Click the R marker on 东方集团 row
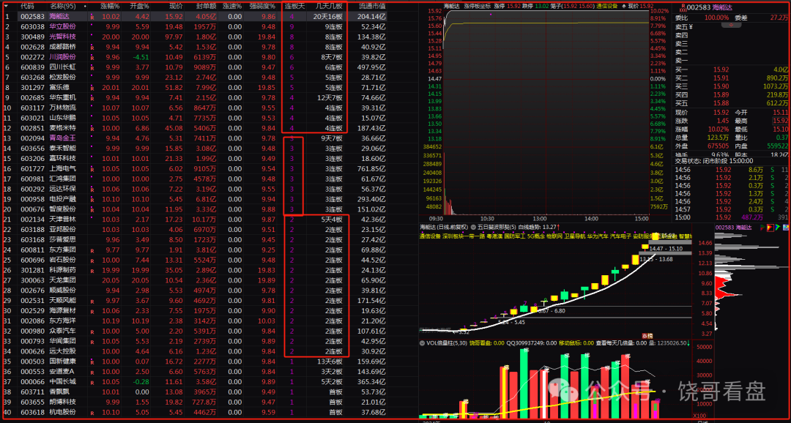The image size is (791, 423). pyautogui.click(x=92, y=250)
